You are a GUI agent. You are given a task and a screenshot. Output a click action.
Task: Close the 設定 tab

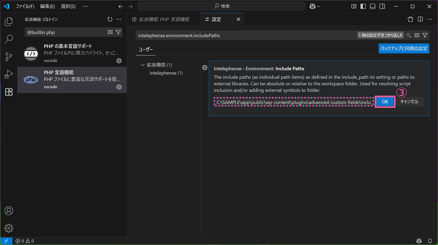pos(238,19)
